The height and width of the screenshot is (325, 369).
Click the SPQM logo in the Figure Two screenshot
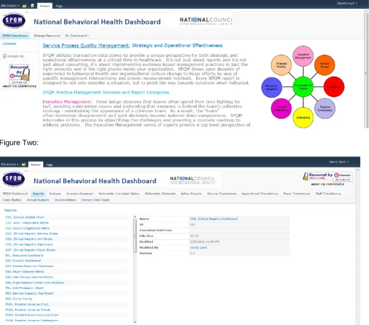pyautogui.click(x=14, y=179)
